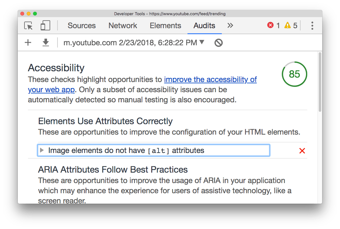
Task: Click the green macOS zoom button
Action: pyautogui.click(x=35, y=14)
